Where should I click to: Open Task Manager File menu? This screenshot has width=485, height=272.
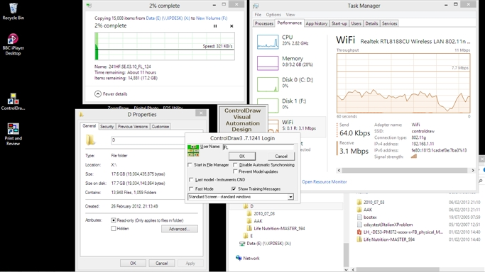pos(258,14)
